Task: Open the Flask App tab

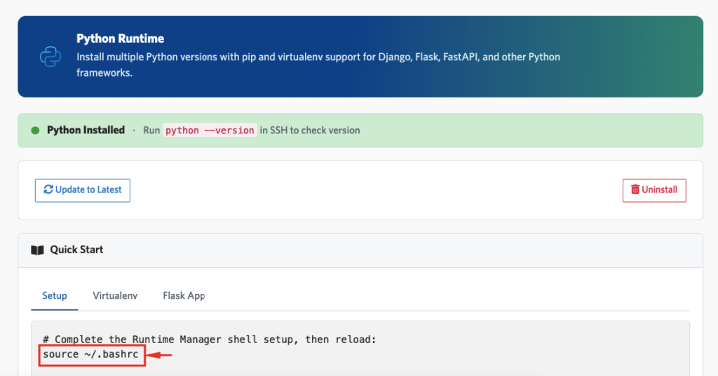Action: pos(184,296)
